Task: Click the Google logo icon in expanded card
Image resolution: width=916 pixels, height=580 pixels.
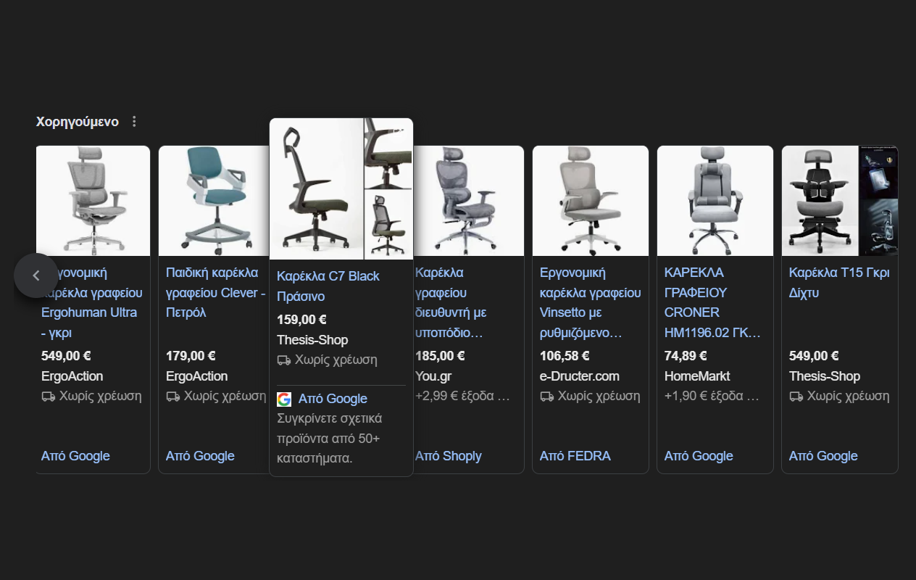Action: click(x=284, y=399)
